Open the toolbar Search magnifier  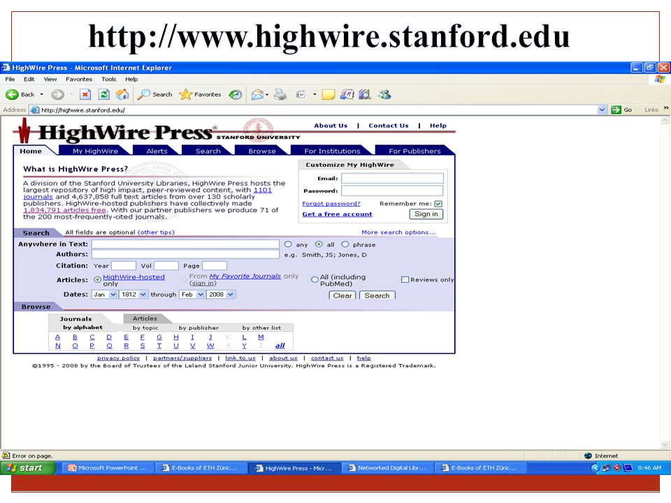coord(143,94)
